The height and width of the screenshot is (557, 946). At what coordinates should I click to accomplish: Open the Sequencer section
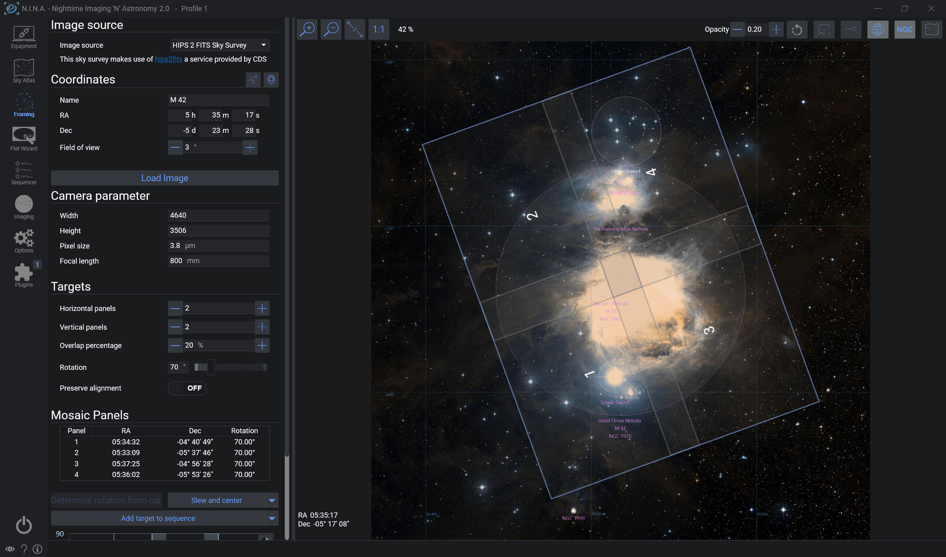[24, 173]
